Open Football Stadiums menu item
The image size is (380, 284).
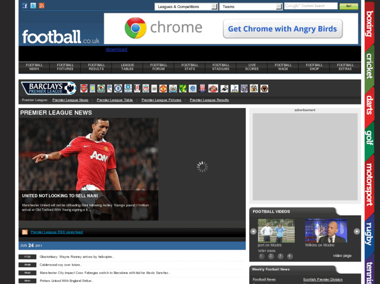pyautogui.click(x=221, y=67)
